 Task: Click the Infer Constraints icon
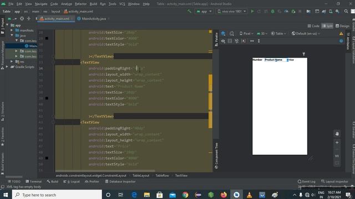point(244,41)
